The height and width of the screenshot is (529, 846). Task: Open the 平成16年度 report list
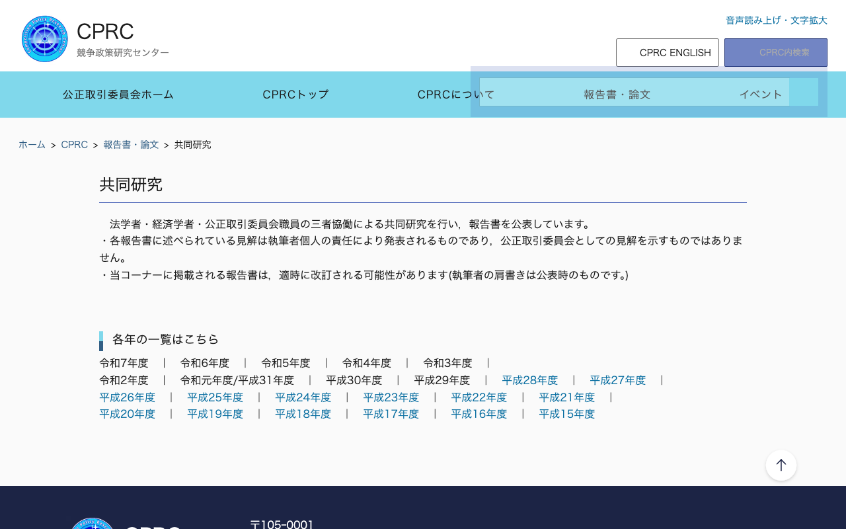479,414
